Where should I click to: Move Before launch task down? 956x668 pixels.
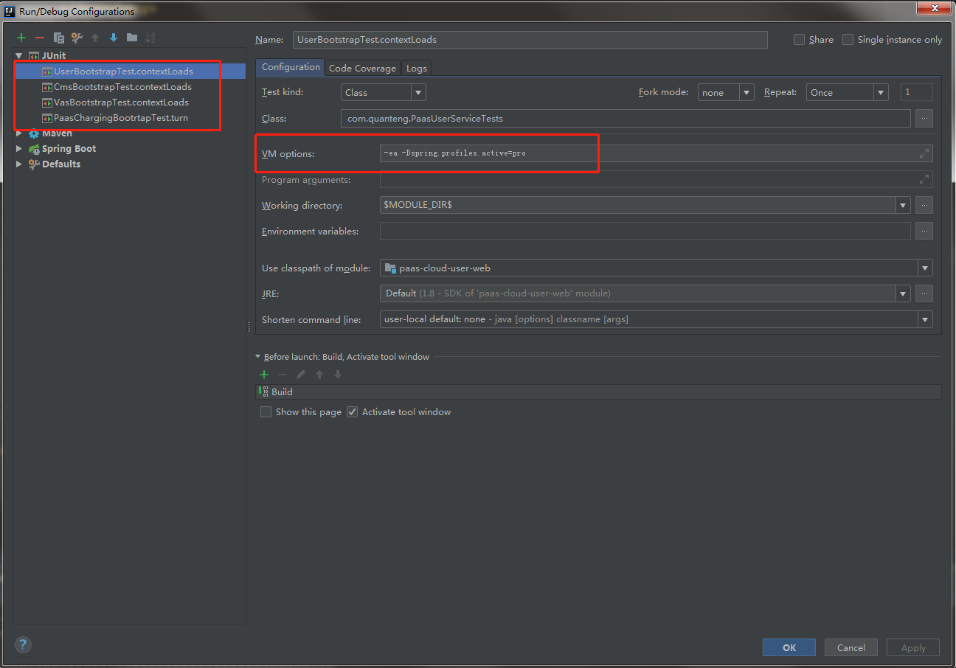tap(338, 375)
